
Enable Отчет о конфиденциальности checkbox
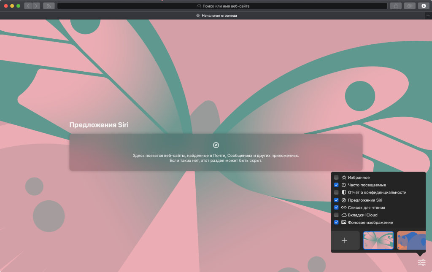click(336, 192)
